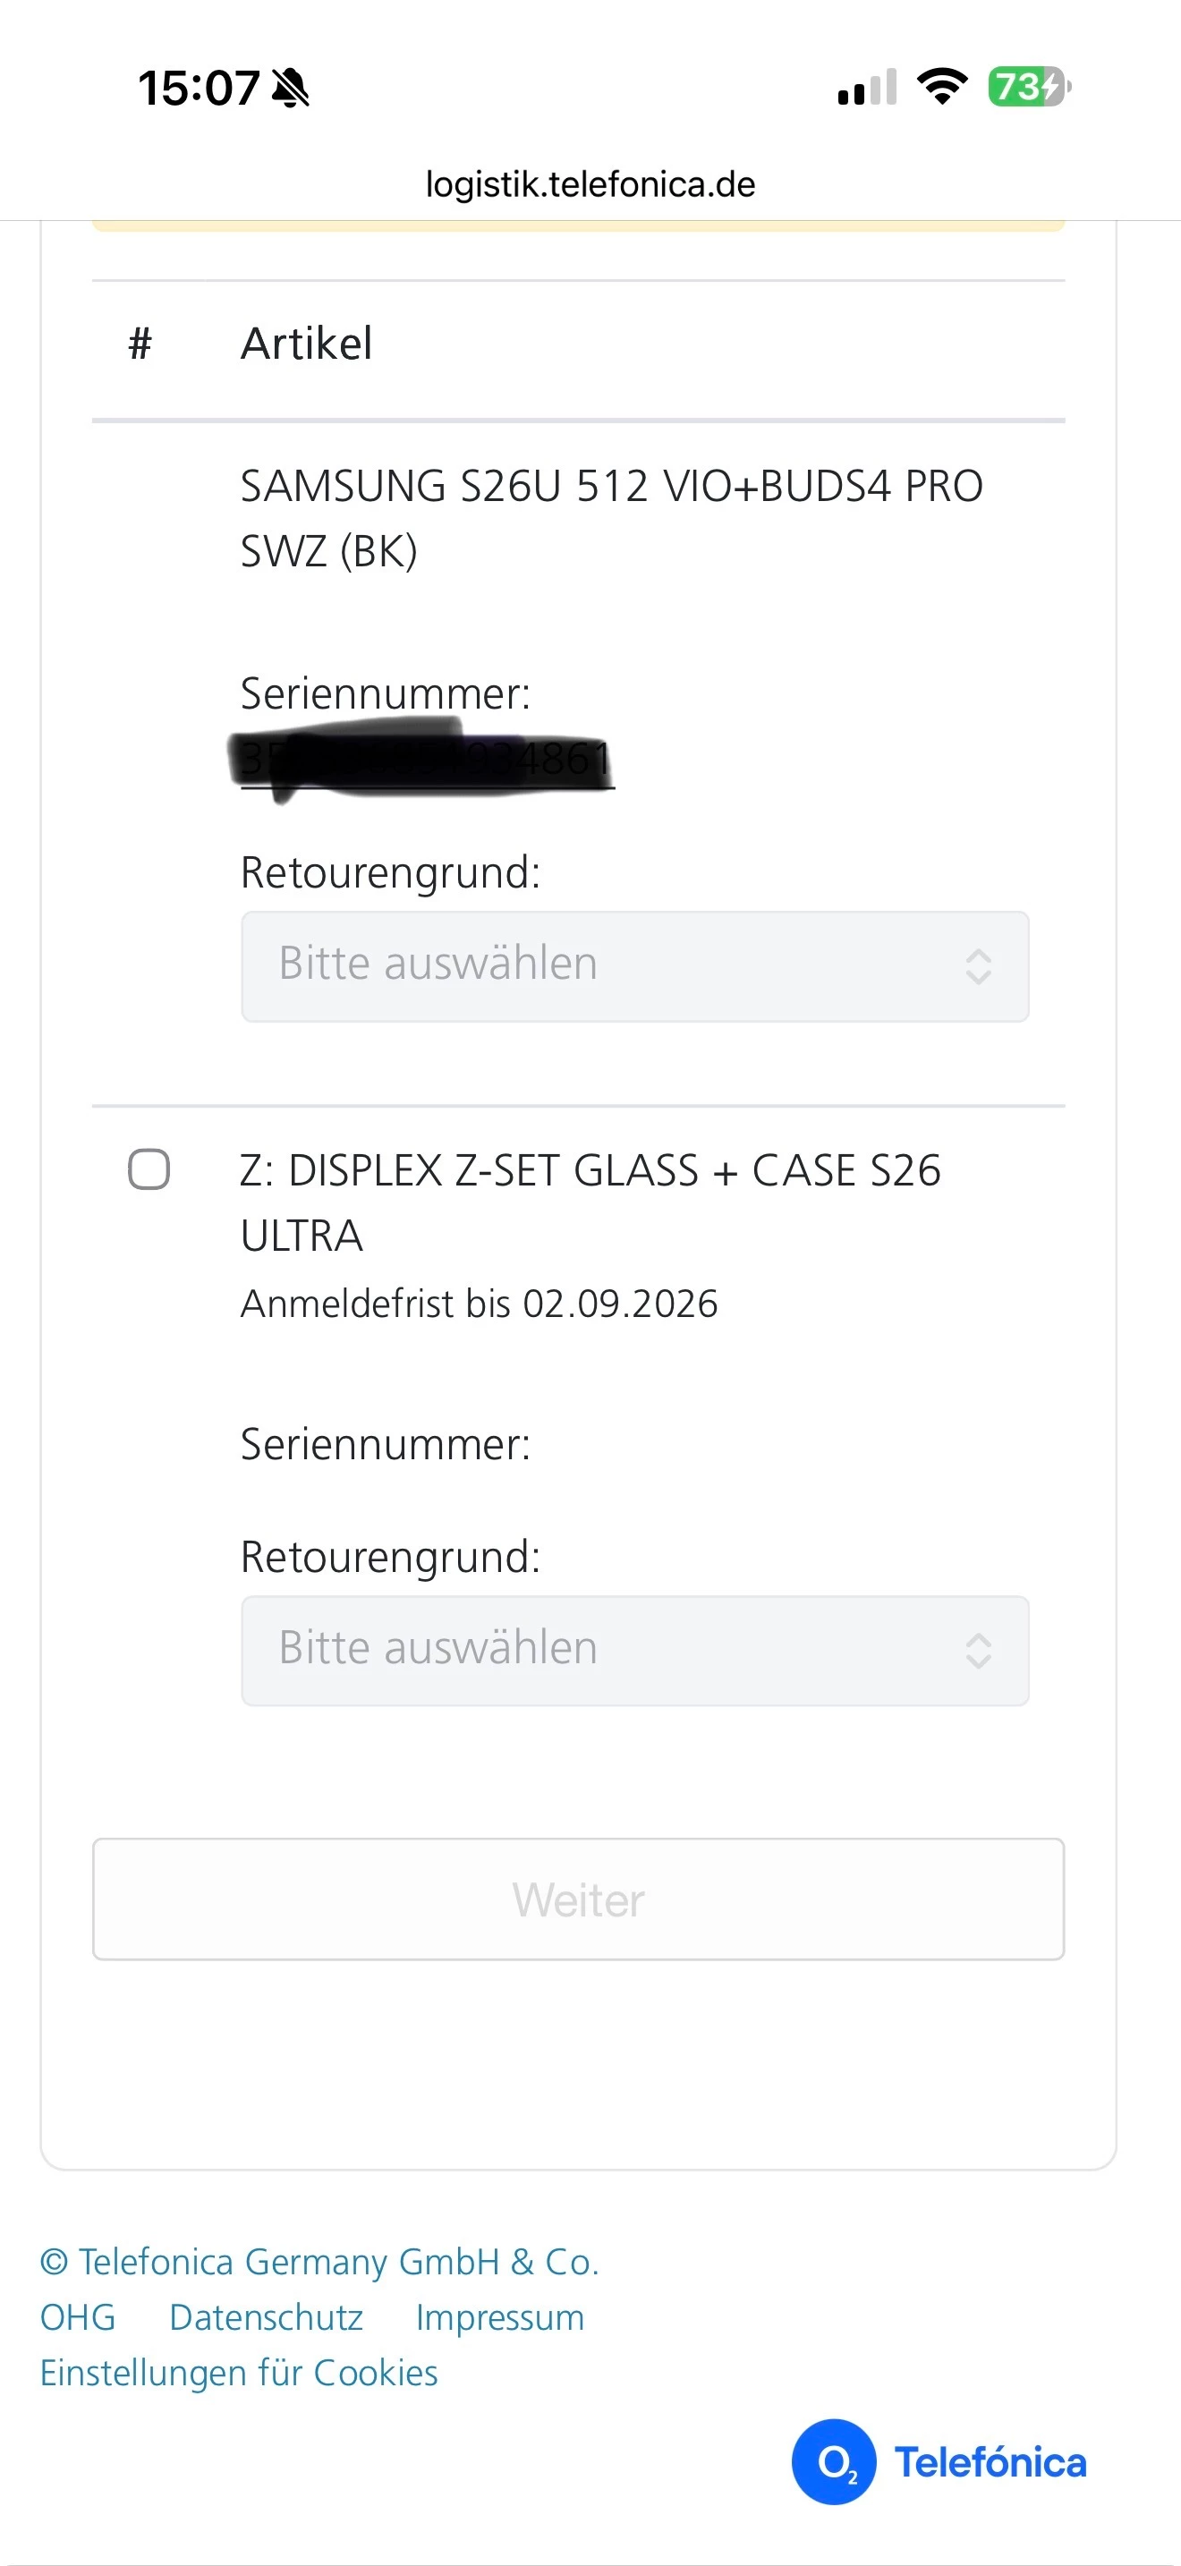Open the Datenschutz link
Image resolution: width=1181 pixels, height=2566 pixels.
click(x=266, y=2317)
